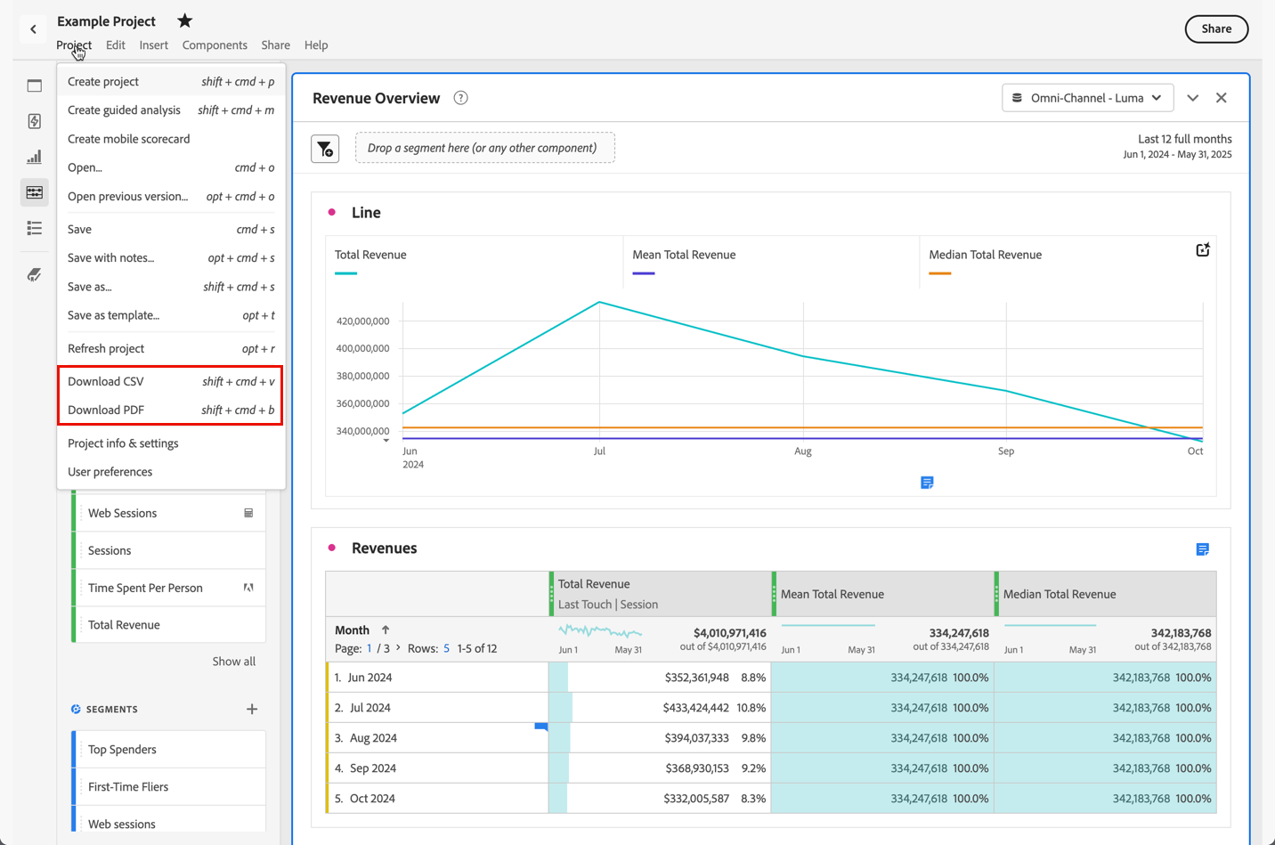Toggle the Mean Total Revenue legend series
Viewport: 1275px width, 845px height.
683,255
